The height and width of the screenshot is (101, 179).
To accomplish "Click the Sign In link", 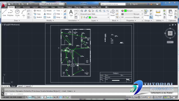I will (x=135, y=4).
